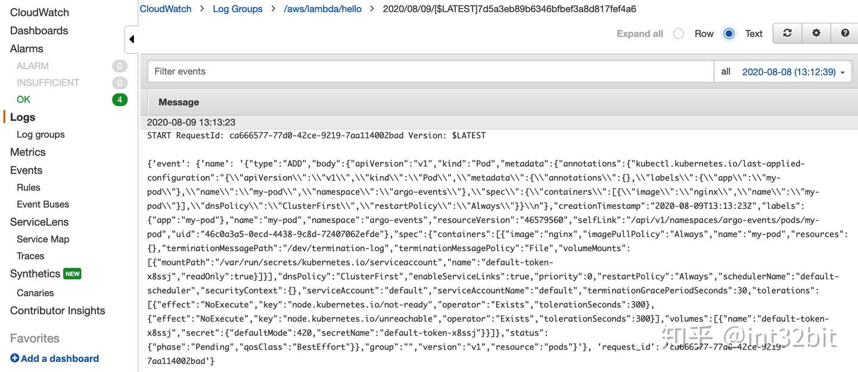The image size is (858, 372).
Task: Open ALARM state alarms in sidebar
Action: (33, 66)
